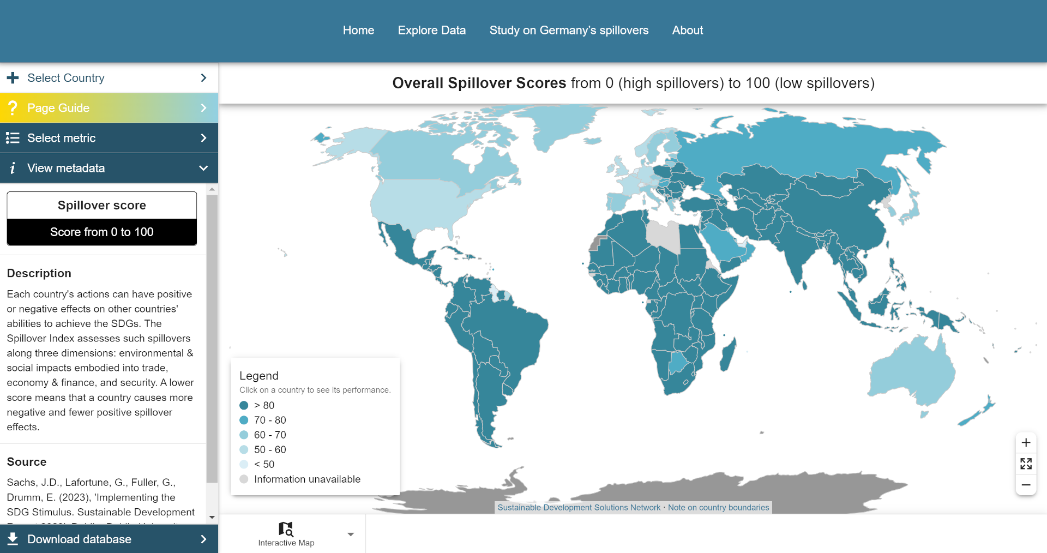Viewport: 1047px width, 553px height.
Task: Expand the Select metric chevron
Action: pyautogui.click(x=203, y=138)
